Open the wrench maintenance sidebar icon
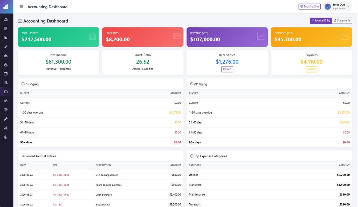This screenshot has width=358, height=207. pos(6,119)
